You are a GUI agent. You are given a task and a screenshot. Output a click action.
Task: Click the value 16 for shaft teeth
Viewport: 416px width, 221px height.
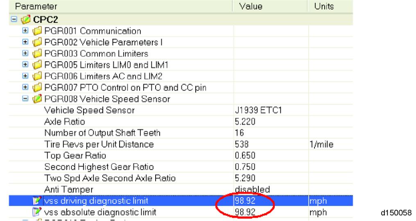[x=239, y=133]
